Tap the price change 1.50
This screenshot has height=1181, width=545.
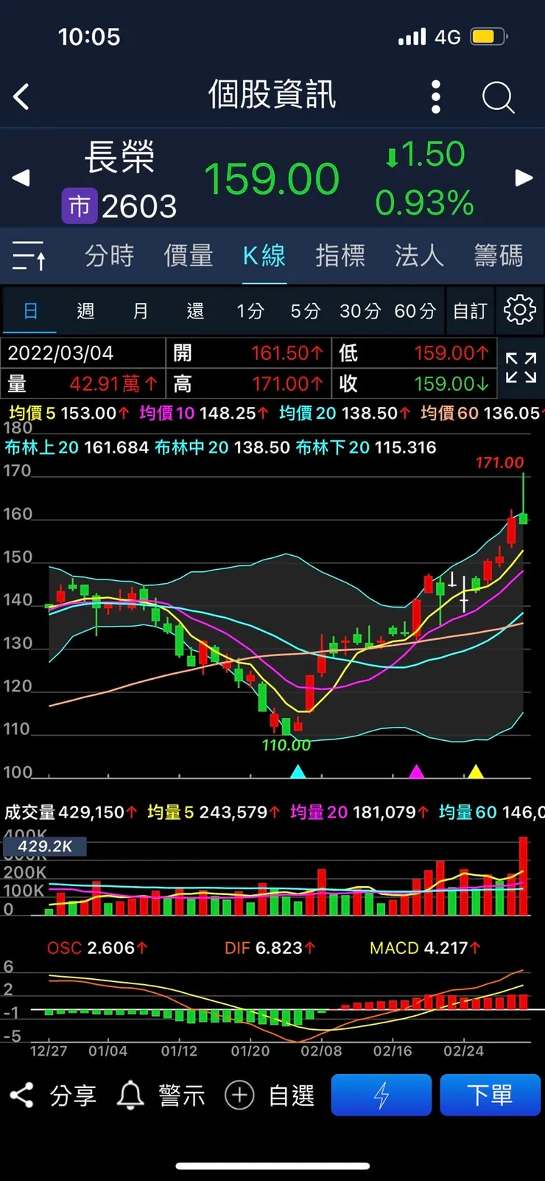(425, 155)
